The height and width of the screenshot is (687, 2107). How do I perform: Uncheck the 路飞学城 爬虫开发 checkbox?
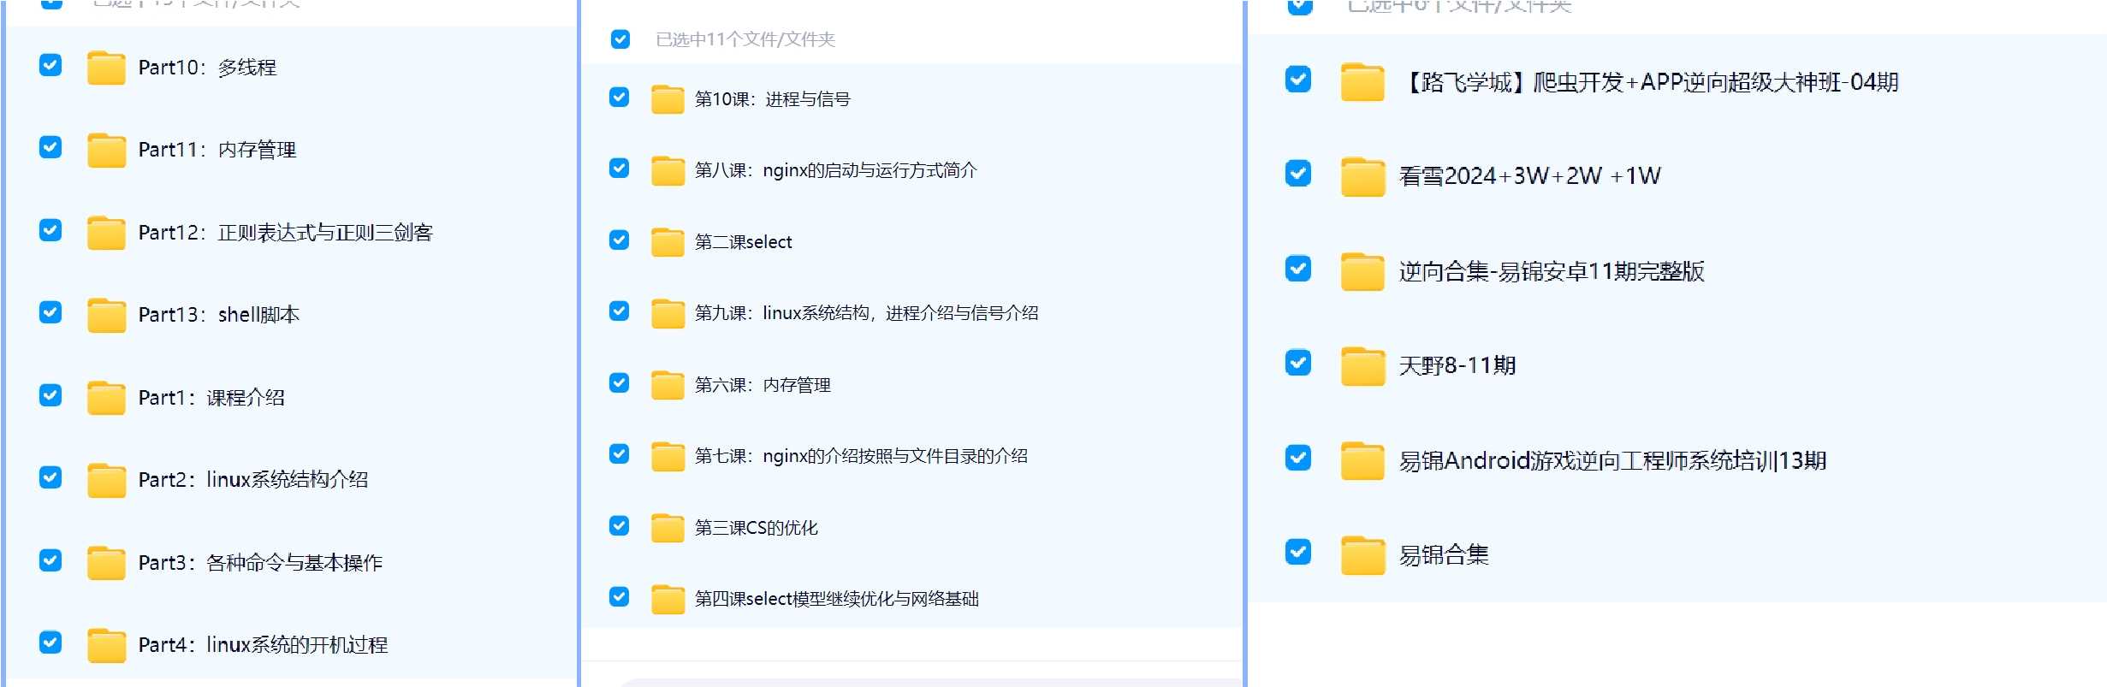pyautogui.click(x=1298, y=80)
